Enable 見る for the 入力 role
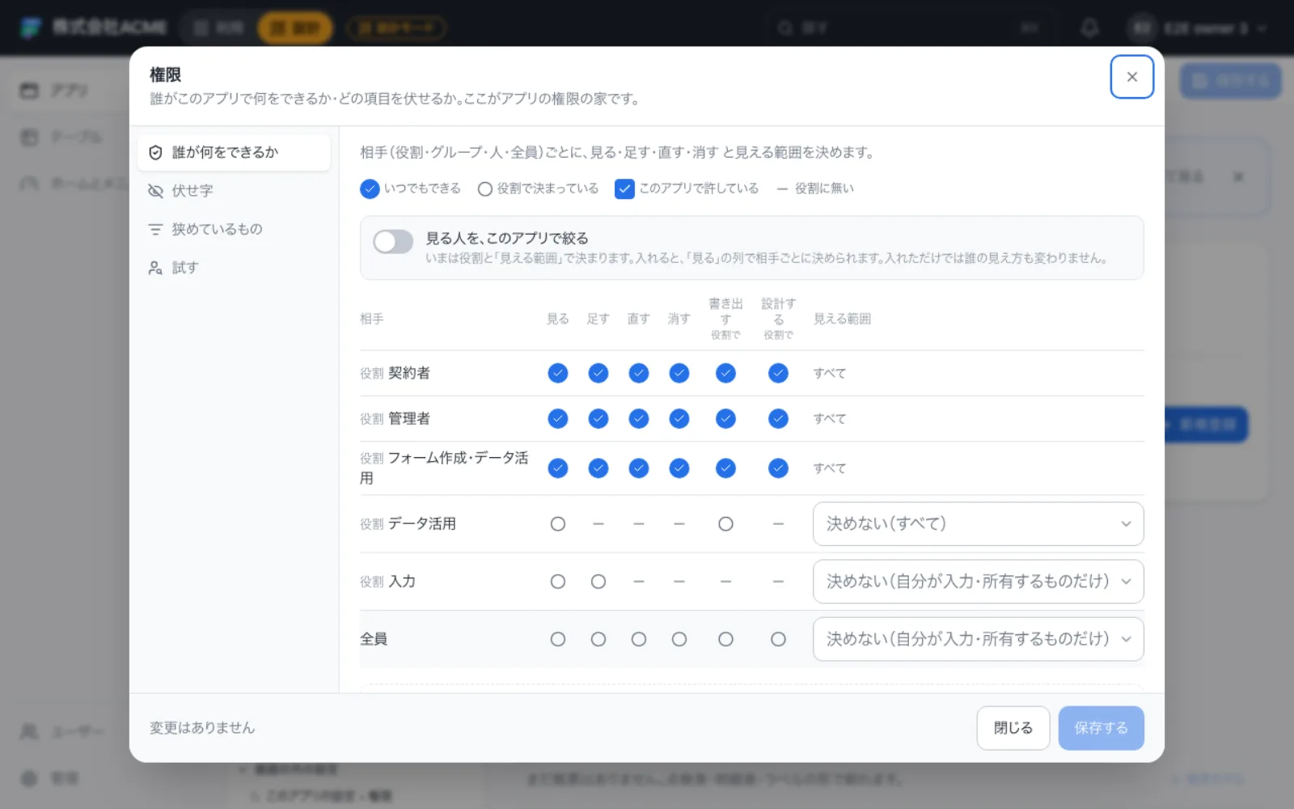 [x=558, y=582]
